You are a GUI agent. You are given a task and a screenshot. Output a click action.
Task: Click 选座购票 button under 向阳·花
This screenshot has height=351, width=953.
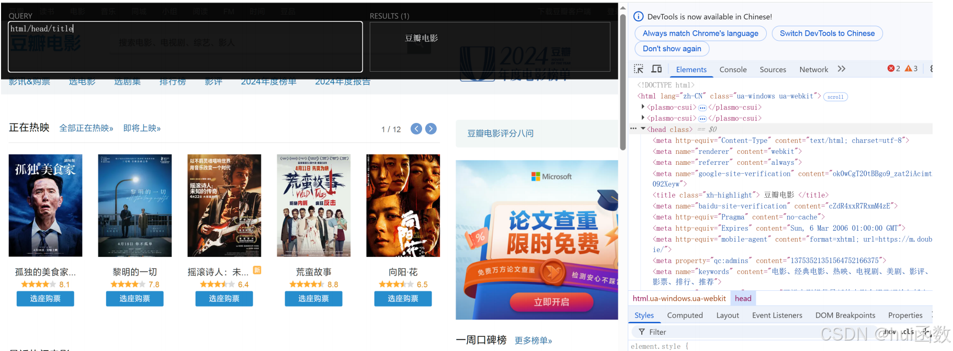coord(403,299)
